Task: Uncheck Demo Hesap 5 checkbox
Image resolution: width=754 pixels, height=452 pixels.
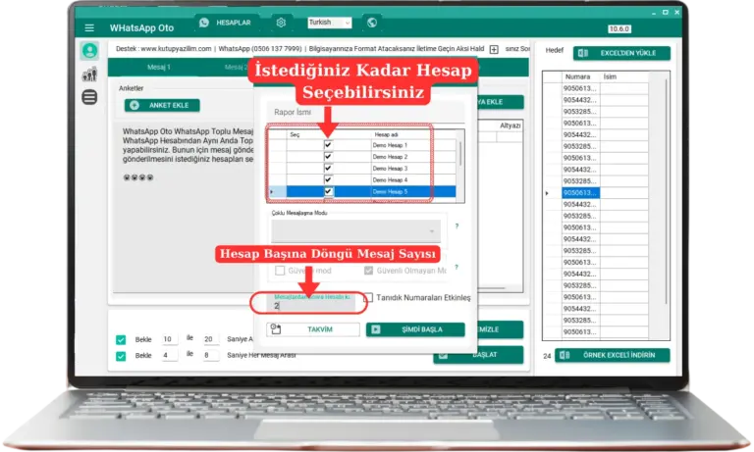Action: [328, 191]
